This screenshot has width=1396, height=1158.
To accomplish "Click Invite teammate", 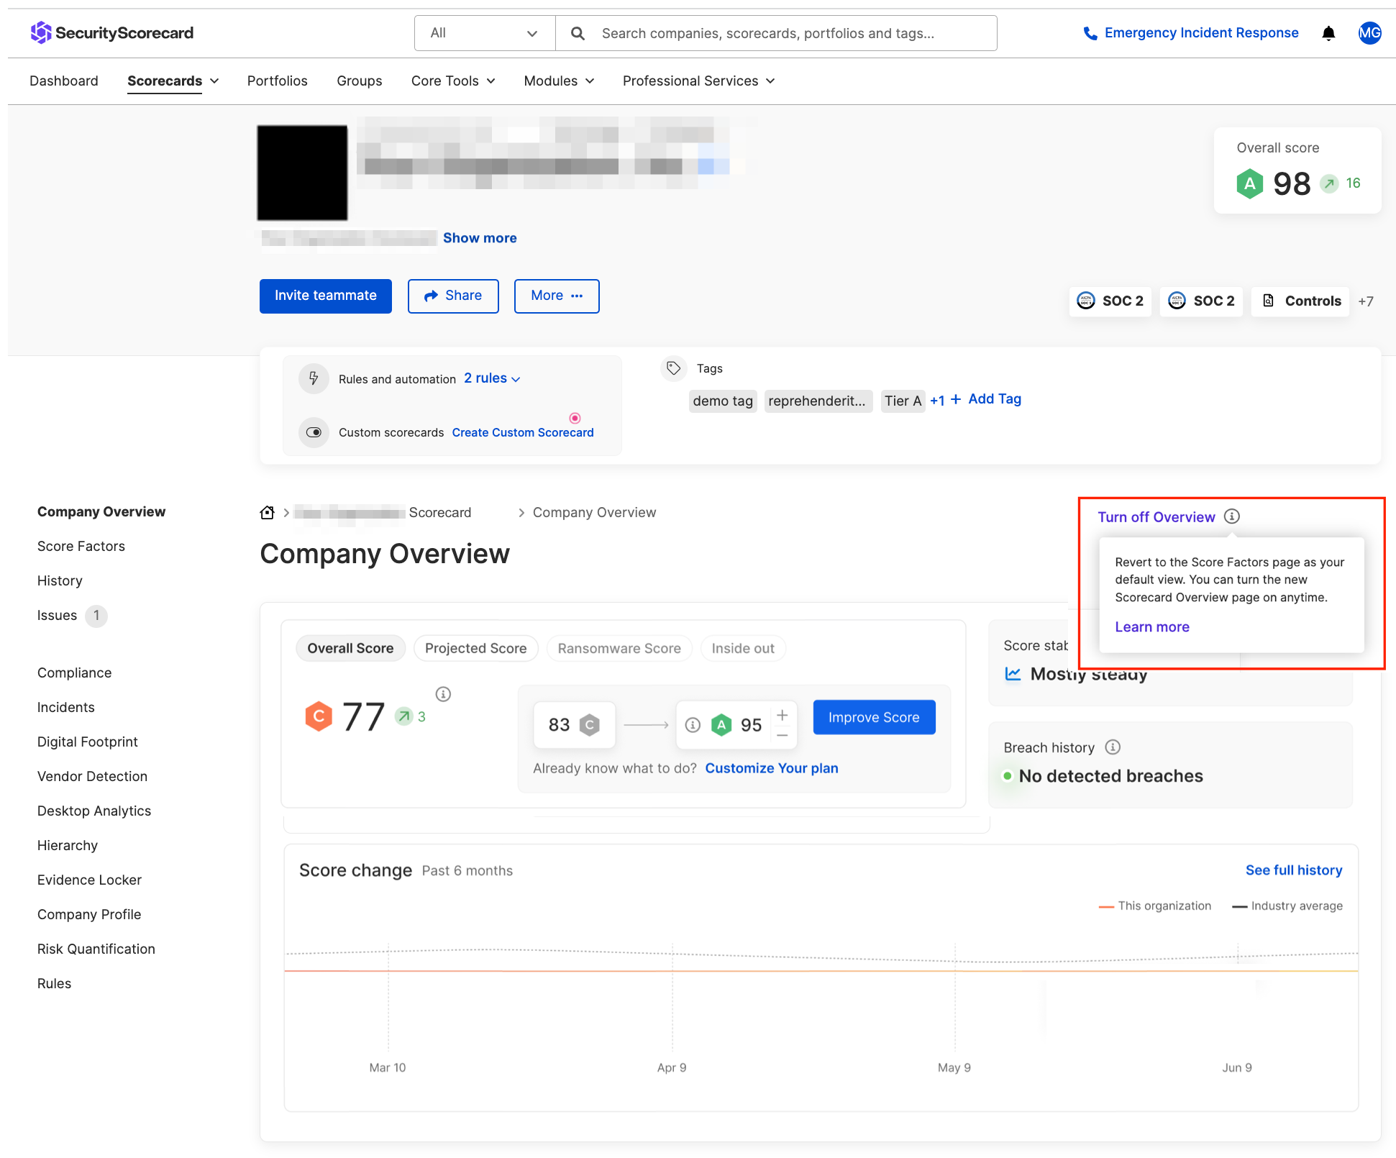I will 326,296.
